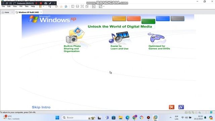Open the VM menu
This screenshot has height=121, width=215.
[x=21, y=6]
